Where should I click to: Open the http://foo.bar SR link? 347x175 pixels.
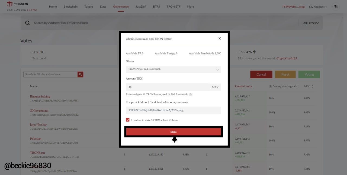[x=38, y=125]
